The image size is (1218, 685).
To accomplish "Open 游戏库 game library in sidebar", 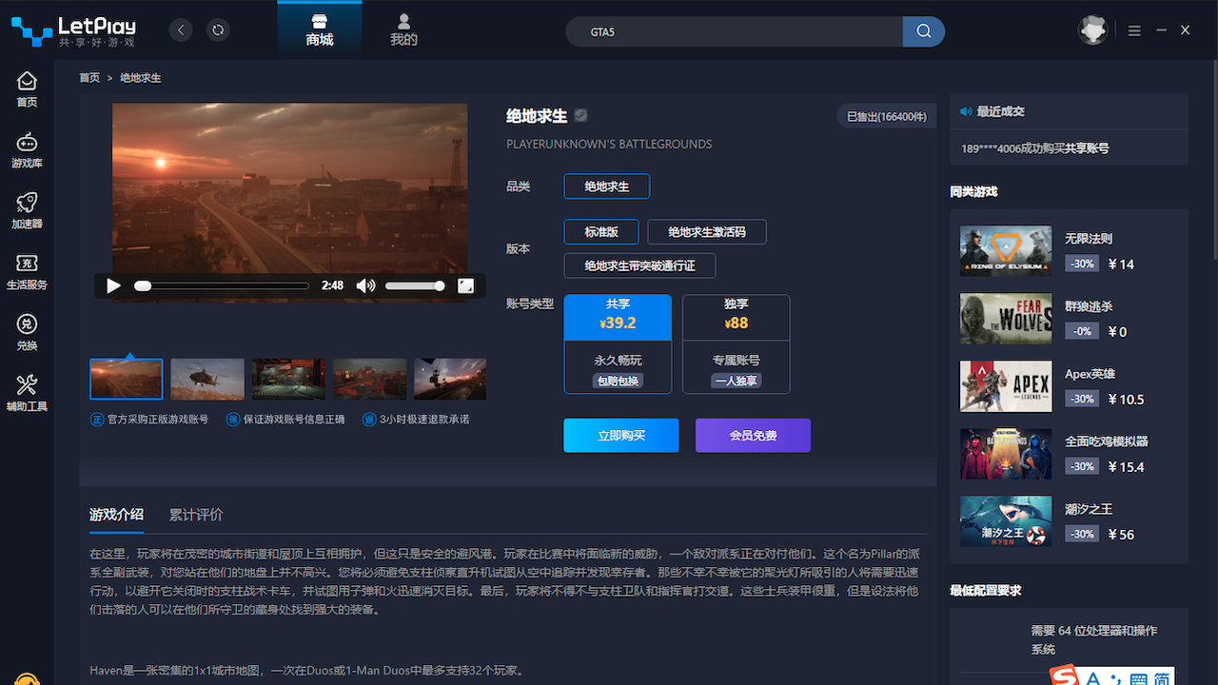I will coord(27,150).
